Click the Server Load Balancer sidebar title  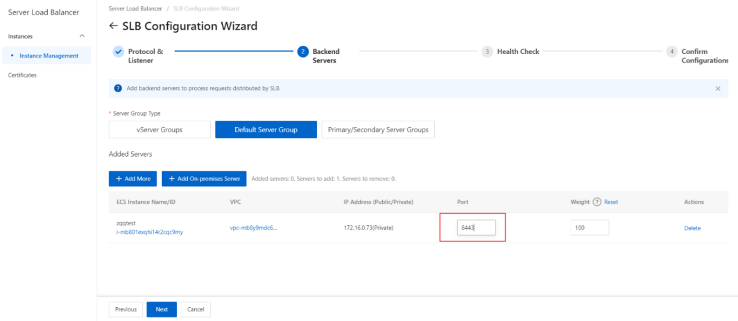click(44, 12)
